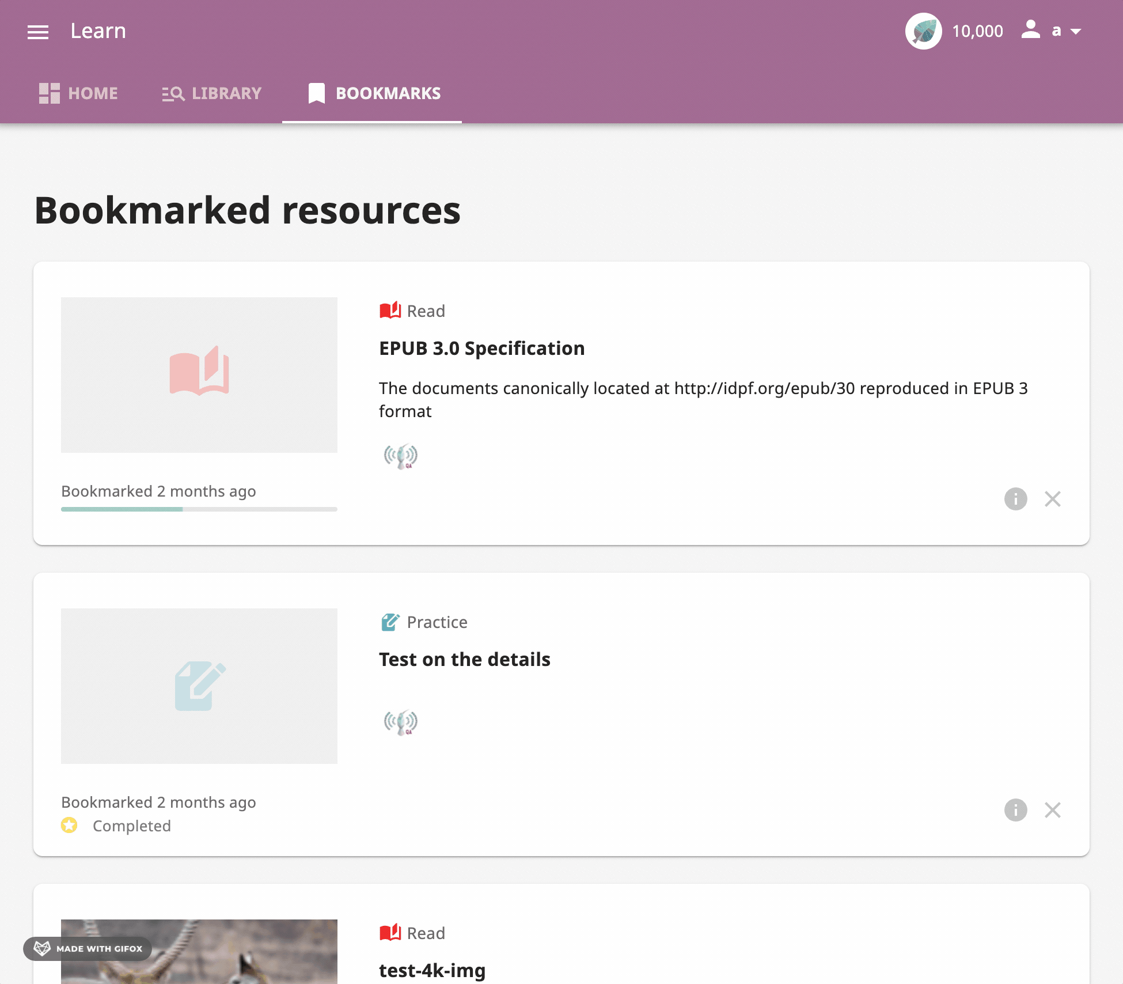1123x984 pixels.
Task: Remove the Test on the details bookmark
Action: [x=1053, y=810]
